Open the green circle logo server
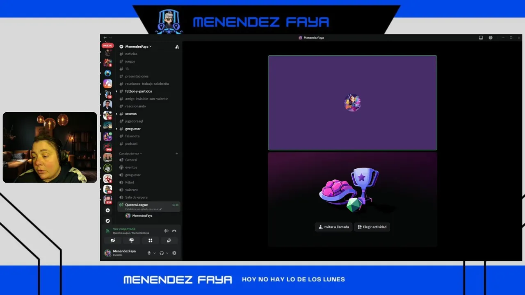The image size is (525, 295). (x=107, y=168)
